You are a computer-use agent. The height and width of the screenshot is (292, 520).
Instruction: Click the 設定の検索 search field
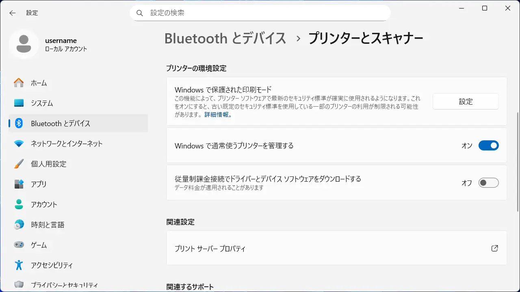click(x=260, y=13)
